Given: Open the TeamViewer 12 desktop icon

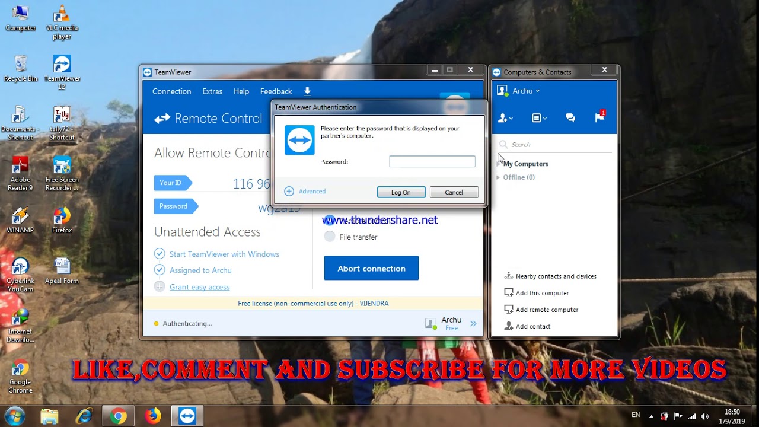Looking at the screenshot, I should (62, 72).
